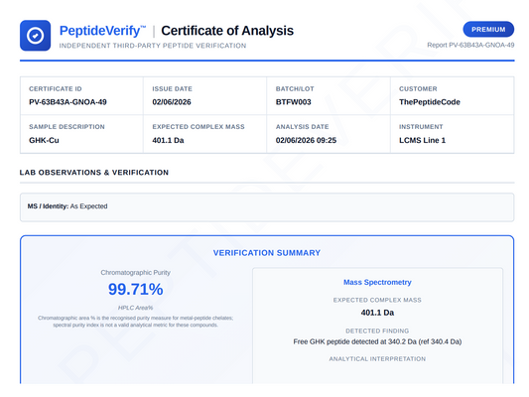Click the Certificate of Analysis heading
529x397 pixels.
[x=227, y=31]
